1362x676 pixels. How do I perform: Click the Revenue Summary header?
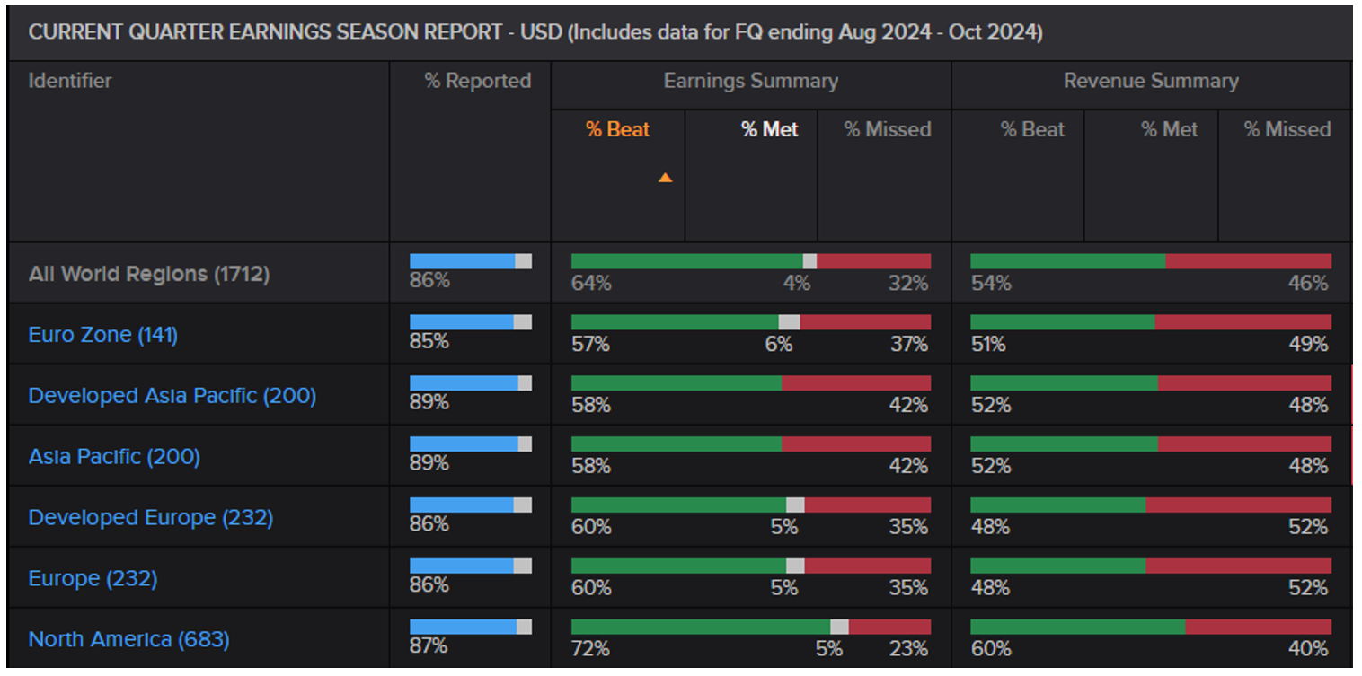1152,82
